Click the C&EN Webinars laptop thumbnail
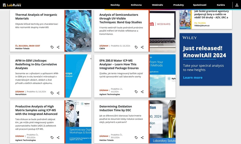The width and height of the screenshot is (241, 144). coord(162,31)
